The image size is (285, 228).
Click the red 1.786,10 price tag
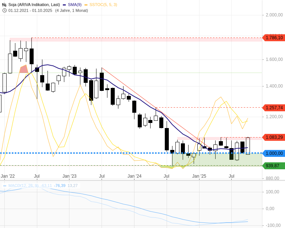point(274,38)
